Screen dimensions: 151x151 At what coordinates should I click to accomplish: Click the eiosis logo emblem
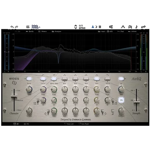point(14,83)
